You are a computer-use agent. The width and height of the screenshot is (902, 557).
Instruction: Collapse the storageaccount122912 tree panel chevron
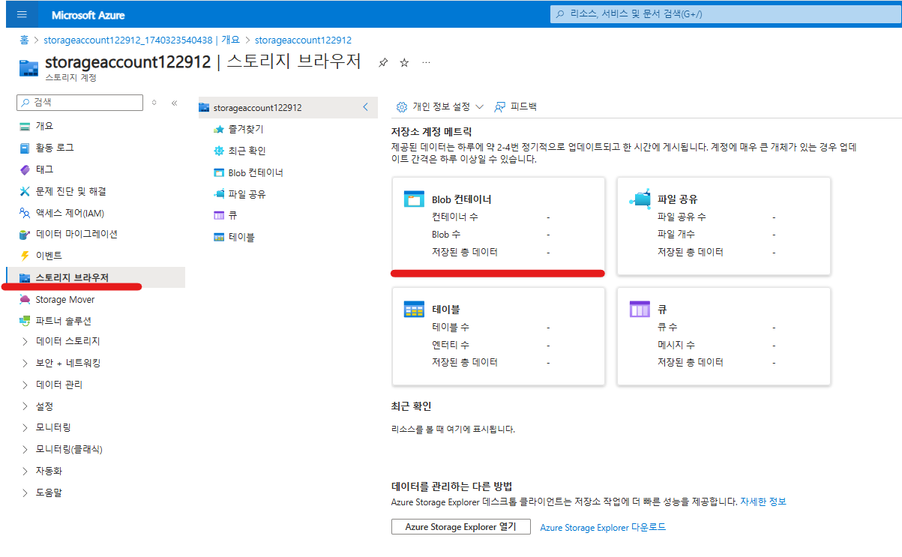tap(365, 107)
